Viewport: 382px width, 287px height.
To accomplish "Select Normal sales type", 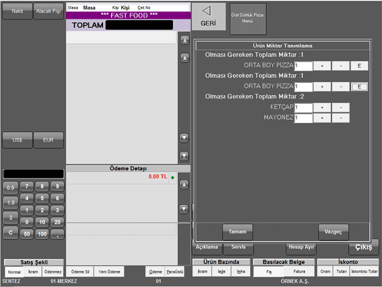I will click(x=14, y=272).
